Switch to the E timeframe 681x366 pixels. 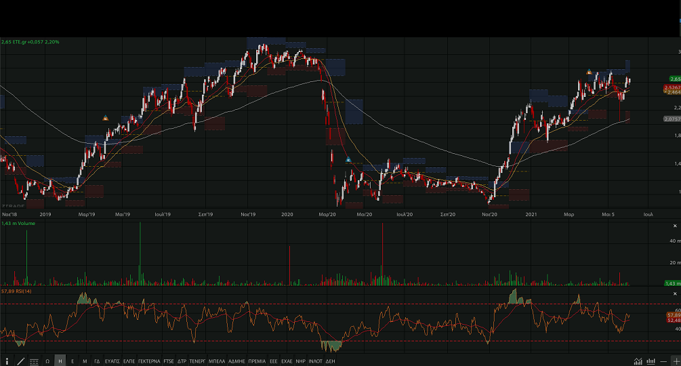click(73, 361)
